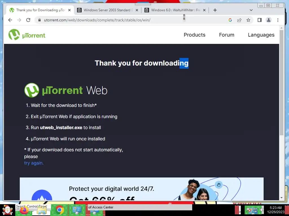Open a new browser tab
Viewport: 289px width, 216px height.
[215, 10]
